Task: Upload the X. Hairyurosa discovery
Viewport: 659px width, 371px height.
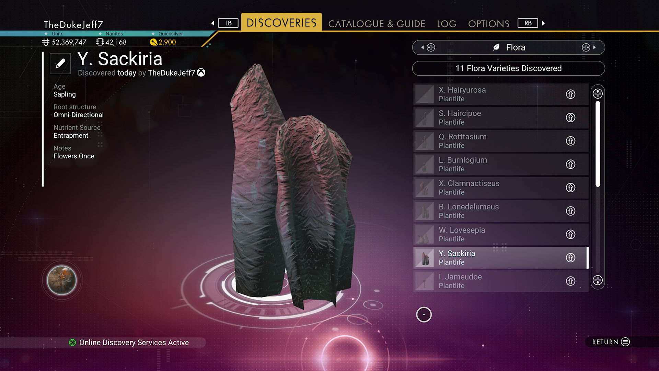Action: (570, 94)
